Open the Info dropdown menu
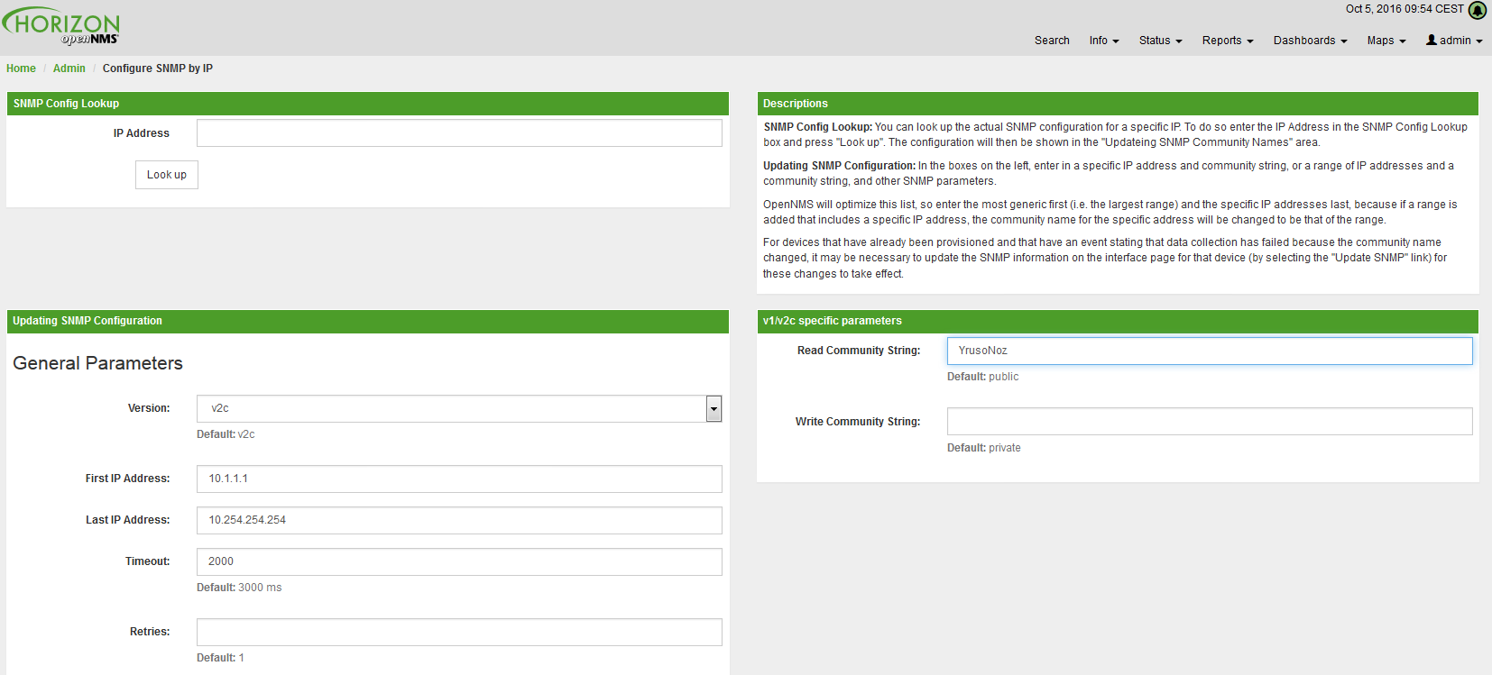This screenshot has height=675, width=1492. point(1103,41)
